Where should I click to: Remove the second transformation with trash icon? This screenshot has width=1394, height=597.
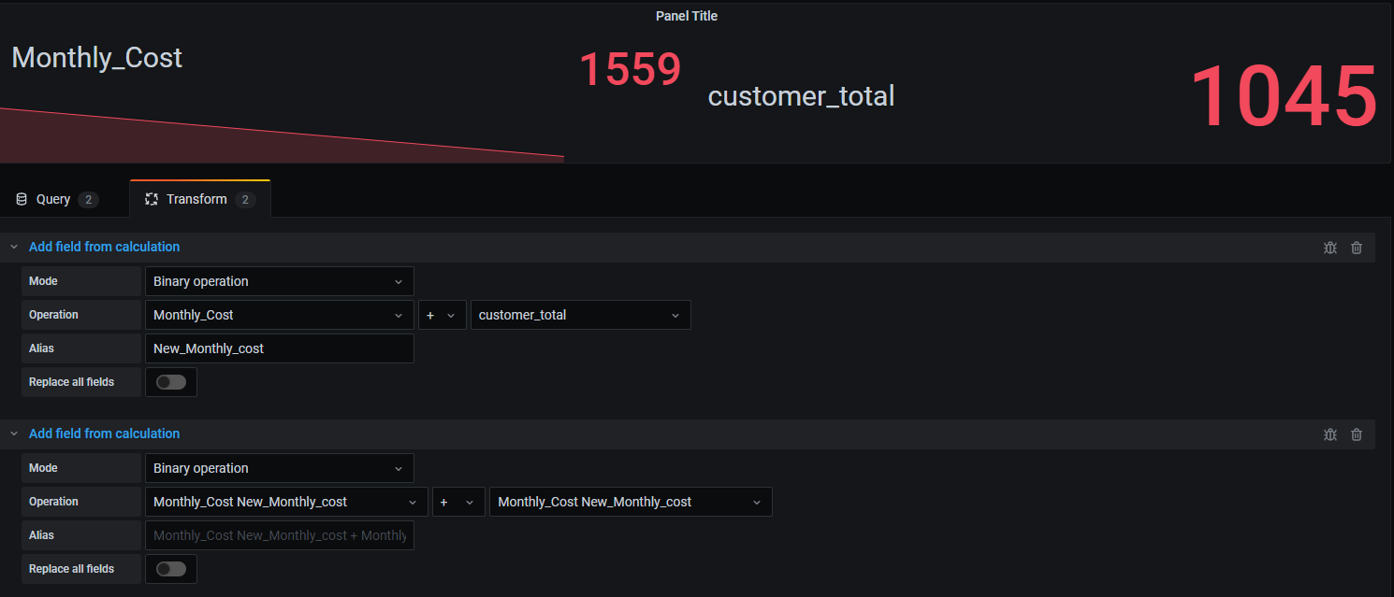click(x=1357, y=434)
